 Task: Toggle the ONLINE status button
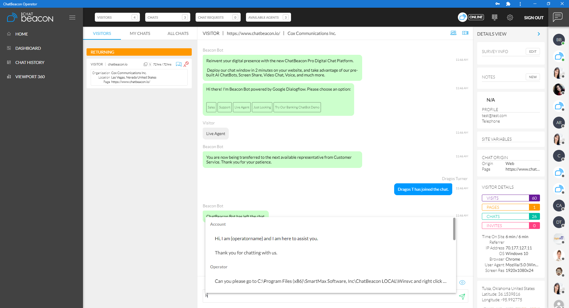coord(476,17)
